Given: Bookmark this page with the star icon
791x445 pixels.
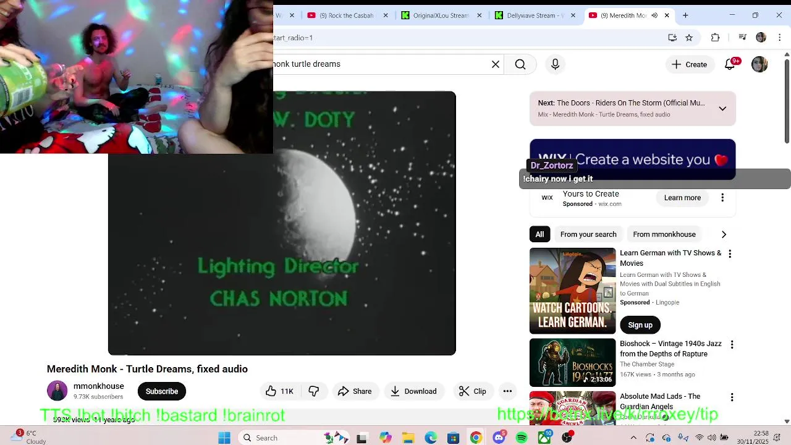Looking at the screenshot, I should 689,38.
